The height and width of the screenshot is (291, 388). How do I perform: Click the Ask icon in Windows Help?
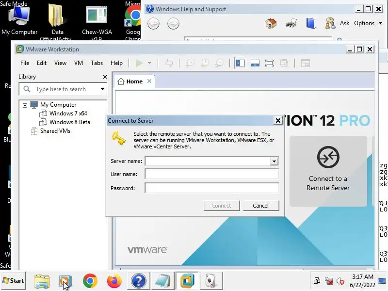pos(337,23)
